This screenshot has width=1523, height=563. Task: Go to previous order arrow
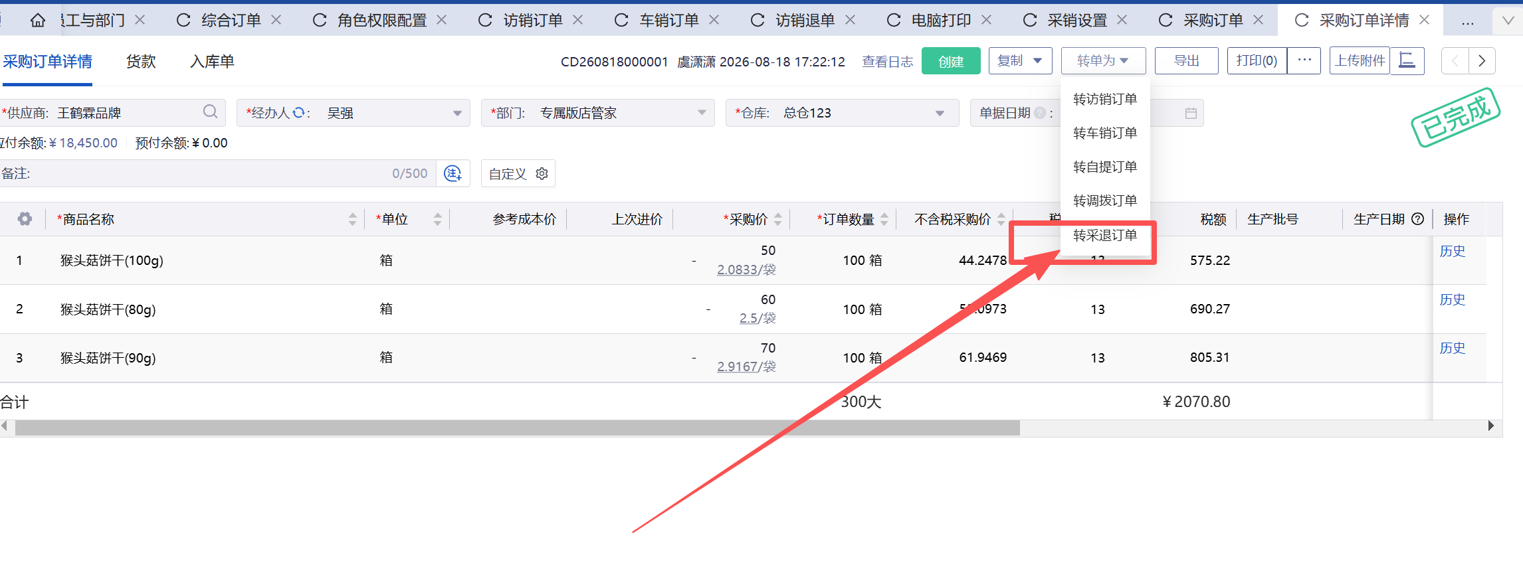pos(1455,61)
